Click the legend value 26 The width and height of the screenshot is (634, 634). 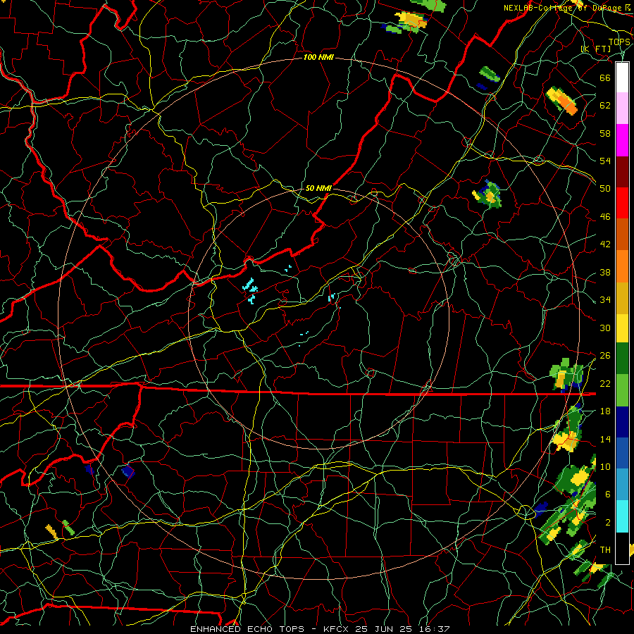click(605, 356)
